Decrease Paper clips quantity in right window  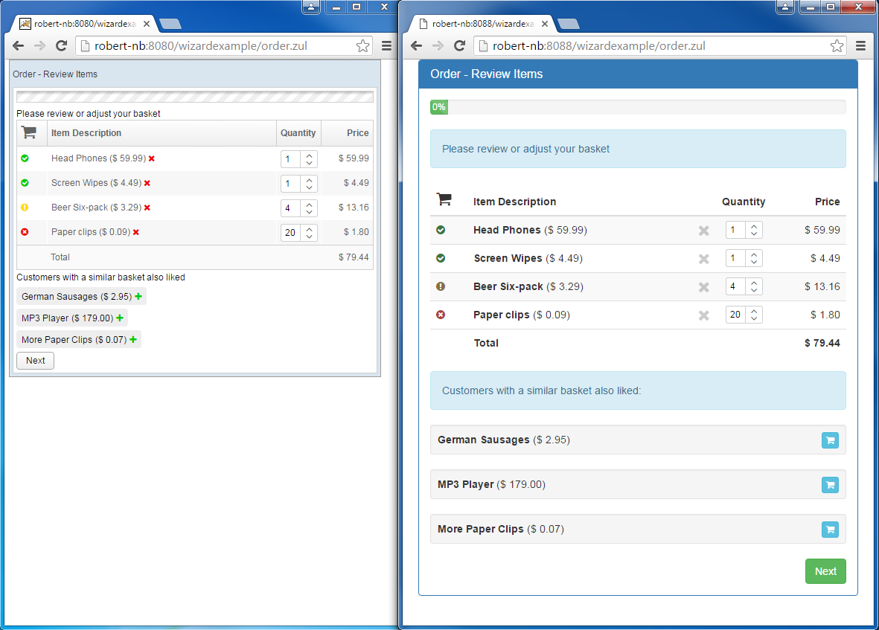coord(754,318)
